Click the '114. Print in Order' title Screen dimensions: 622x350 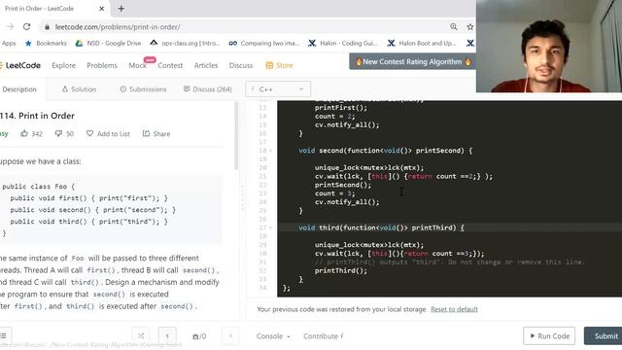(x=37, y=116)
